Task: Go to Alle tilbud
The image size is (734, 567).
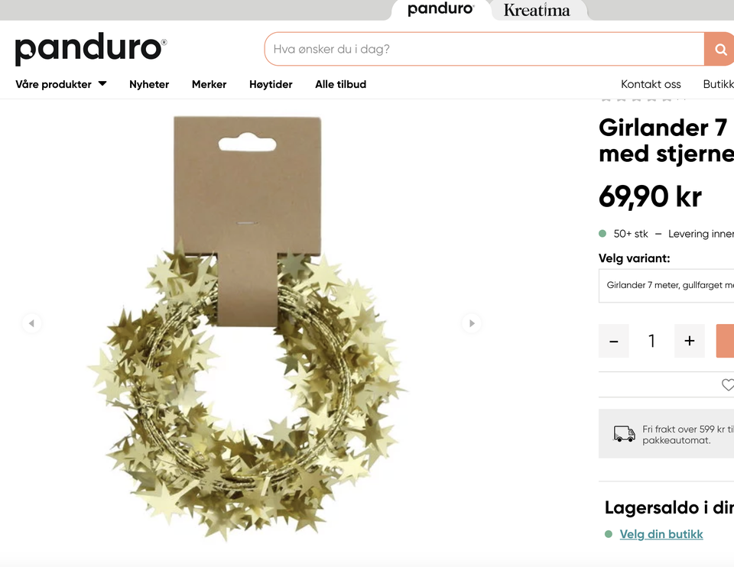Action: pos(341,84)
